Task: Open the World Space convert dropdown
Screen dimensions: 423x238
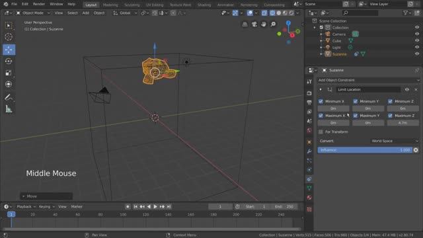Action: pos(395,141)
